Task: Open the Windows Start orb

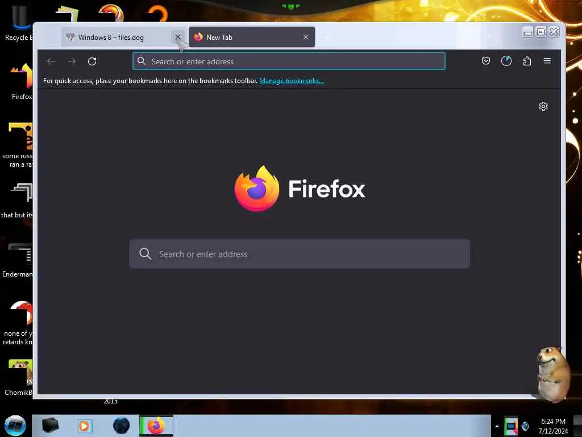Action: tap(15, 426)
